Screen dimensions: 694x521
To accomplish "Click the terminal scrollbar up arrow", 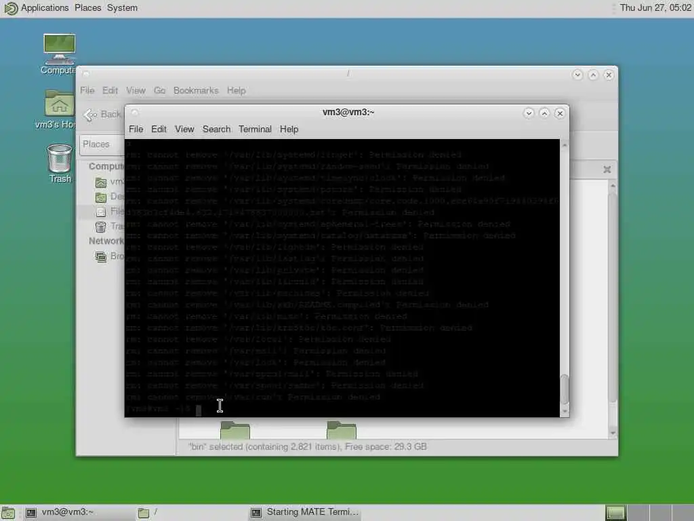I will coord(565,145).
